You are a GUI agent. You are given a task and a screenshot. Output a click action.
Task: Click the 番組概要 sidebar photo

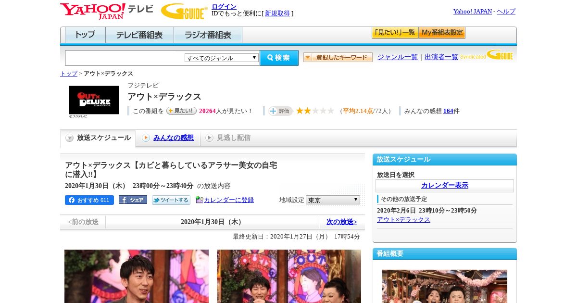[445, 286]
